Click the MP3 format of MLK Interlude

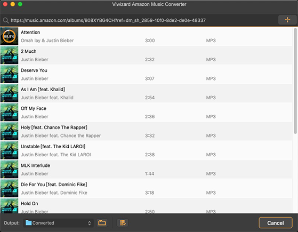pos(211,174)
